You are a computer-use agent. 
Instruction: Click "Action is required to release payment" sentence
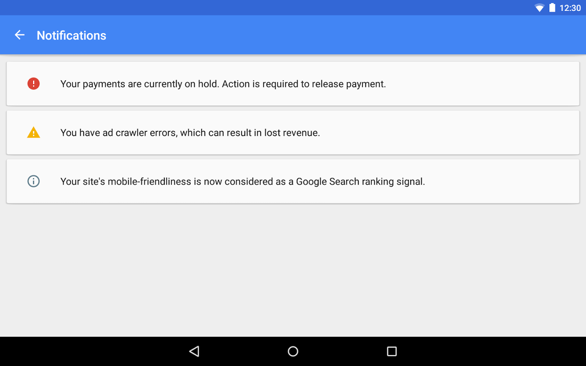304,84
